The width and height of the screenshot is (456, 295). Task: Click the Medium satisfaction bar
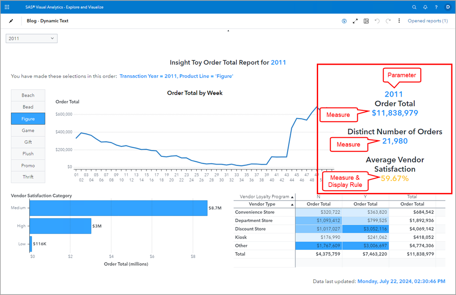pos(119,208)
